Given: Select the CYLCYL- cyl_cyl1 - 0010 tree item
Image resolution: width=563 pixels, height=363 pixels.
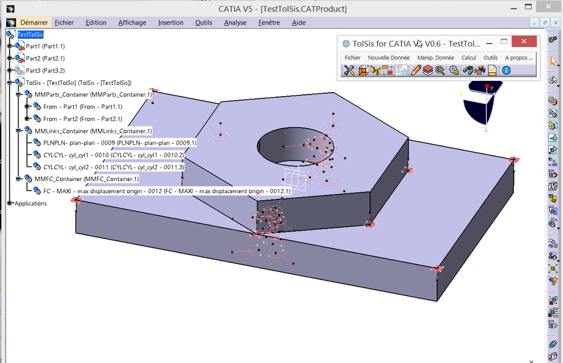Looking at the screenshot, I should tap(113, 155).
